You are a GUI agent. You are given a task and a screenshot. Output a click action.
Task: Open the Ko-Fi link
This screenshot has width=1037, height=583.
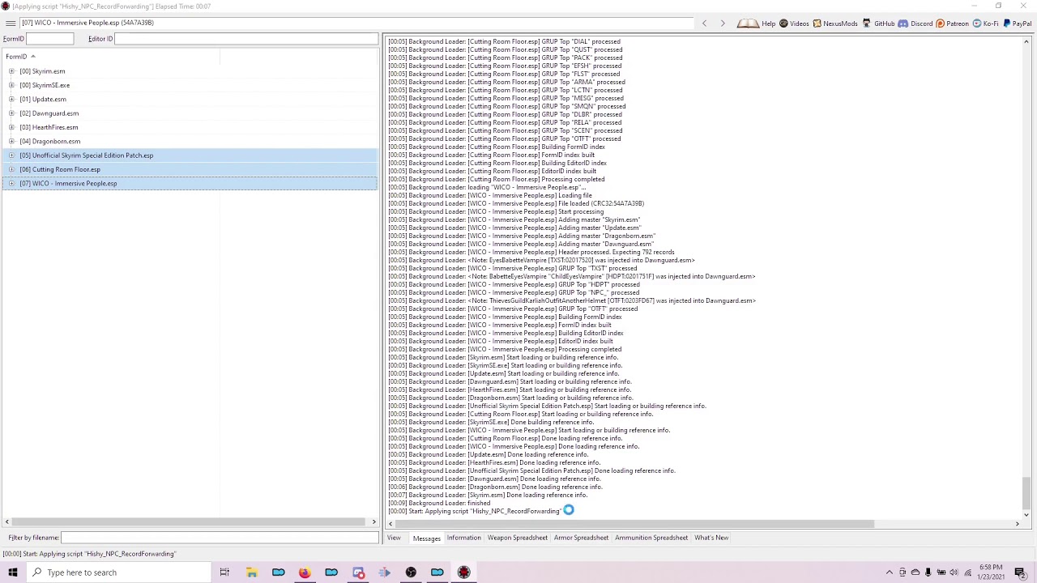point(985,23)
